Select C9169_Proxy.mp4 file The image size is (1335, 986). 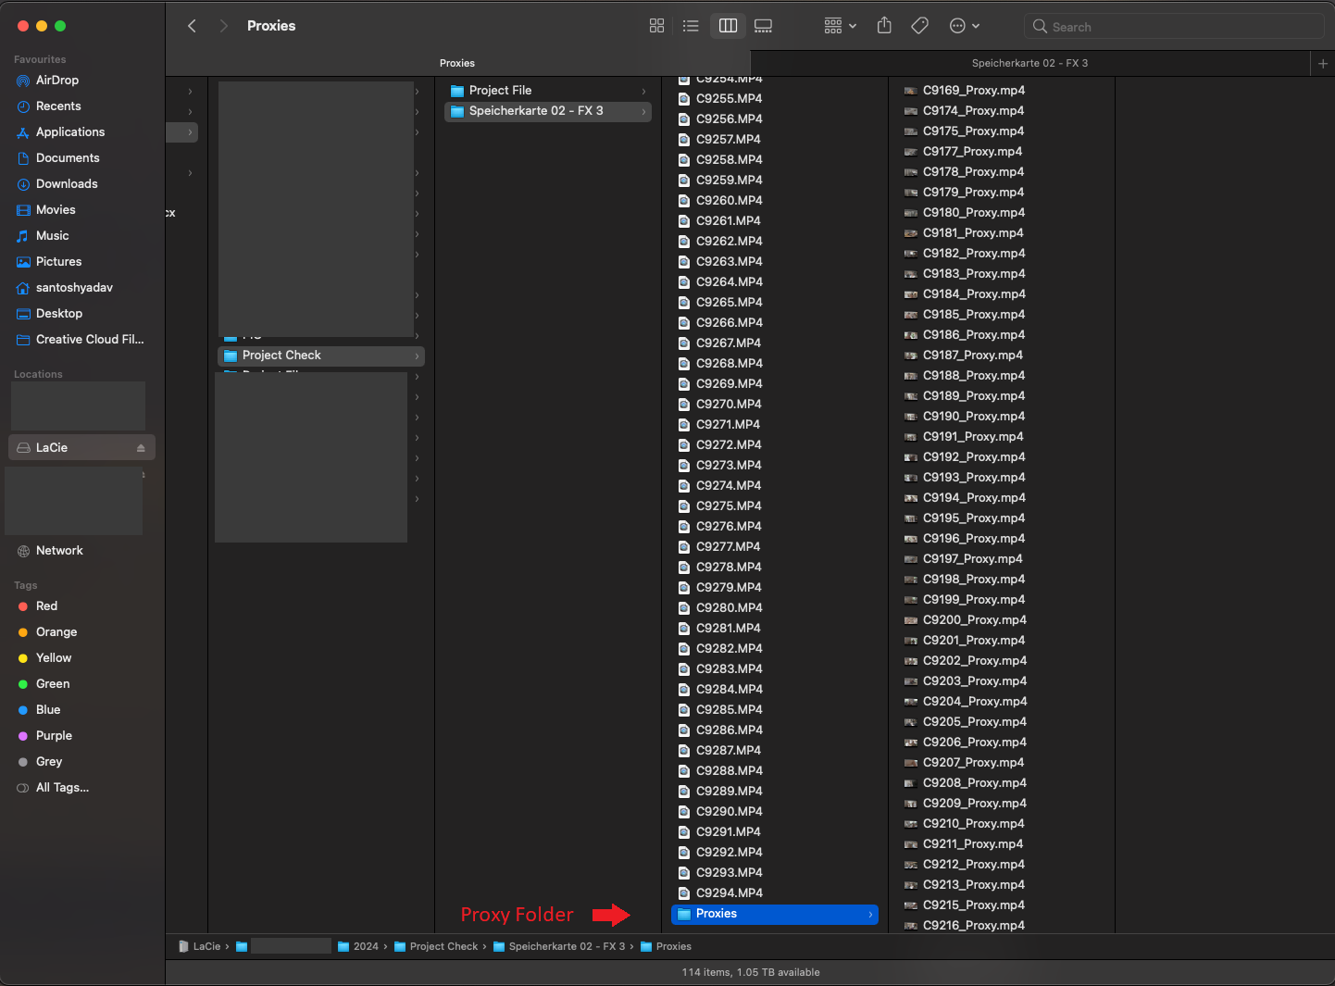coord(973,91)
